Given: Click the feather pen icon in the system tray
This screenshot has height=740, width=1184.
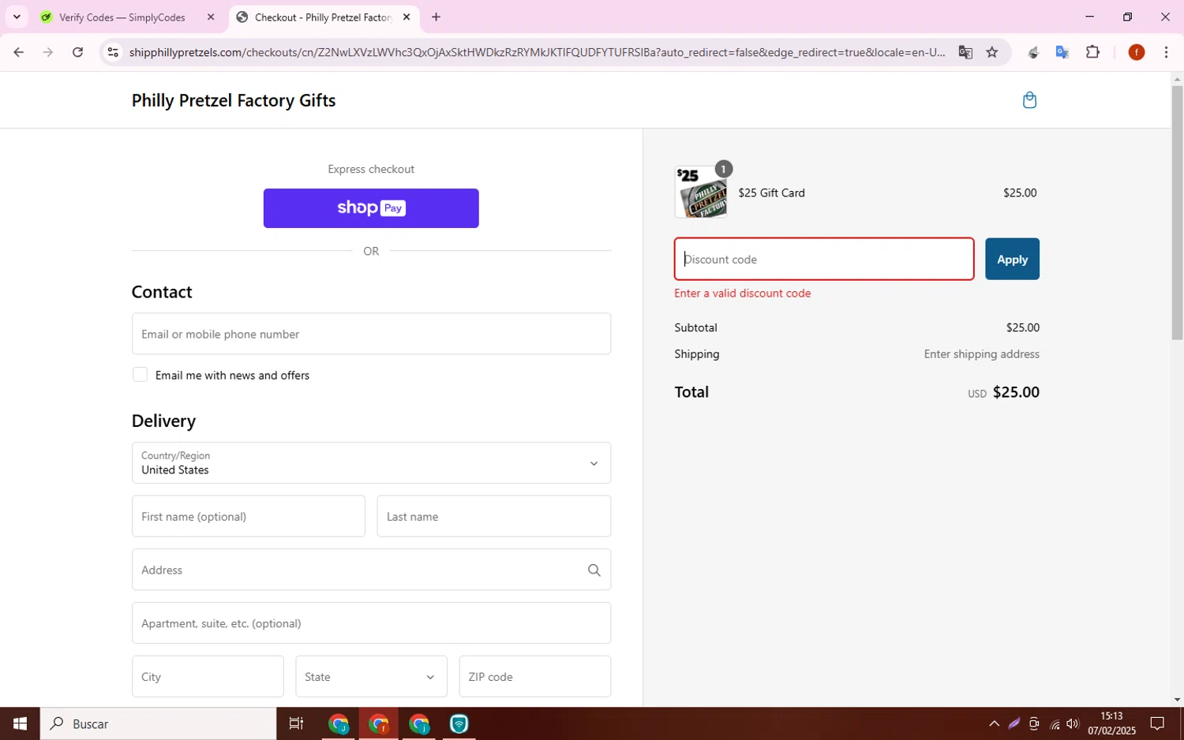Looking at the screenshot, I should pyautogui.click(x=1014, y=723).
